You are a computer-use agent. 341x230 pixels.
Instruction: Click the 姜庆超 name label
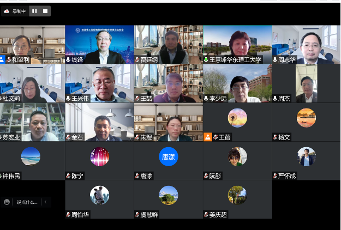(x=218, y=215)
